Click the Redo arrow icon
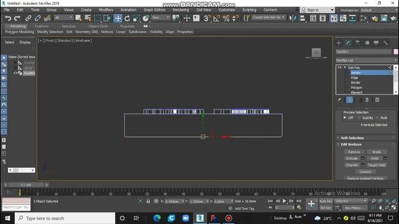Viewport: 399px width, 224px height. [17, 18]
